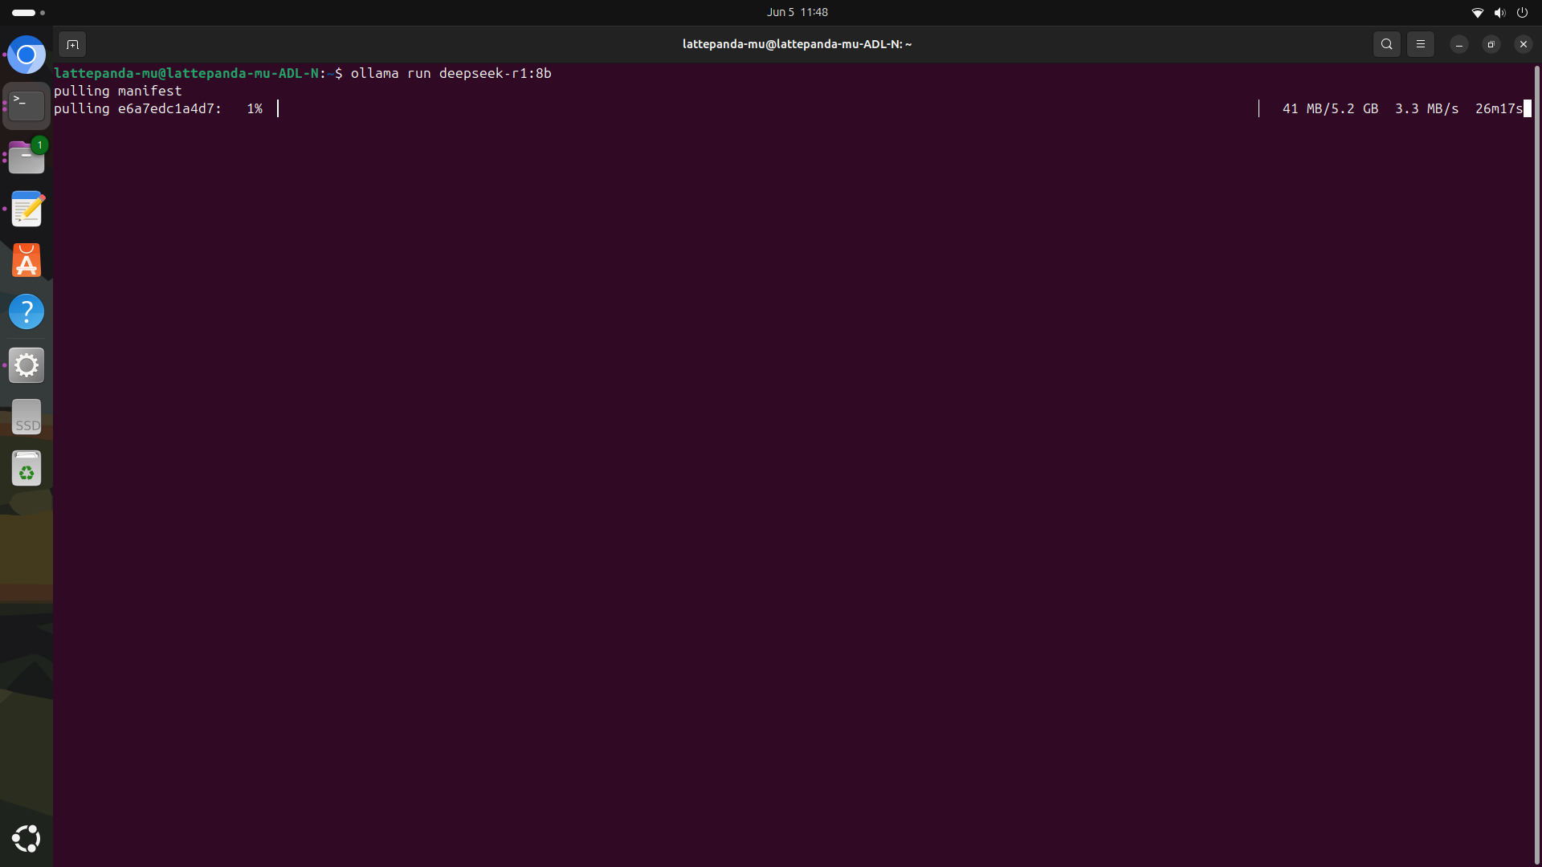Open Text Editor from dock
This screenshot has width=1542, height=867.
pyautogui.click(x=27, y=209)
